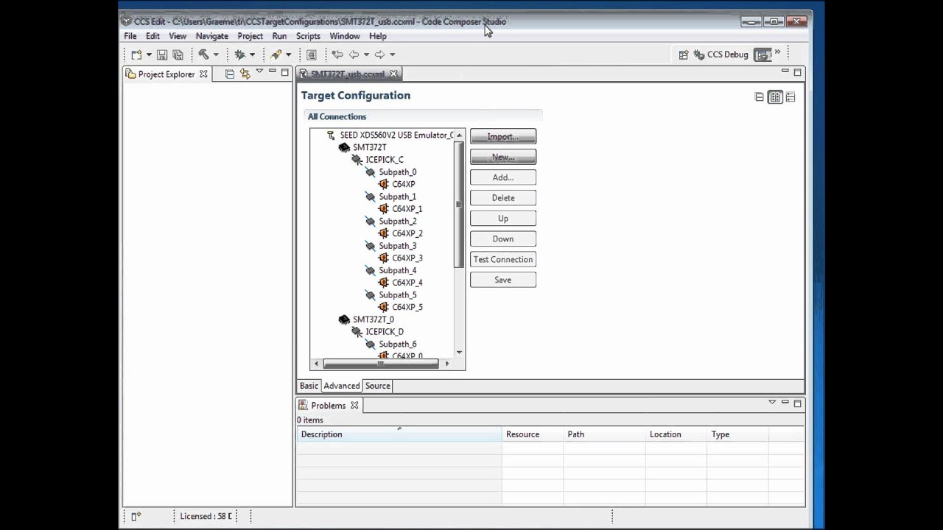
Task: Switch to the Basic tab
Action: pos(309,386)
